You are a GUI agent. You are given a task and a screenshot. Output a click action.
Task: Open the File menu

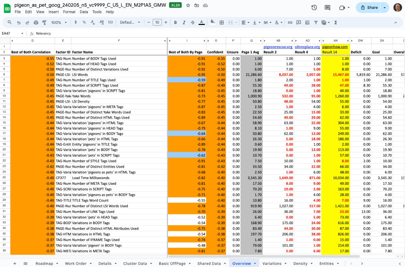point(18,12)
